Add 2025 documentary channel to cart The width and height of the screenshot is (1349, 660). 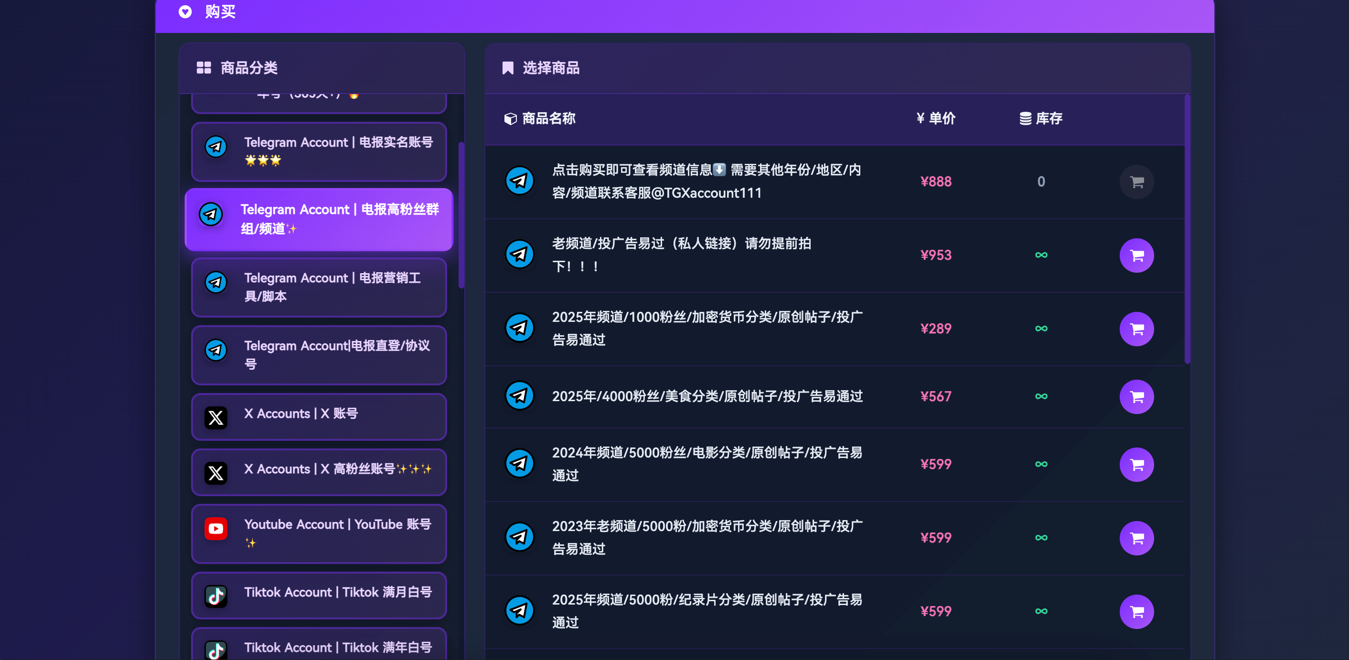1136,611
